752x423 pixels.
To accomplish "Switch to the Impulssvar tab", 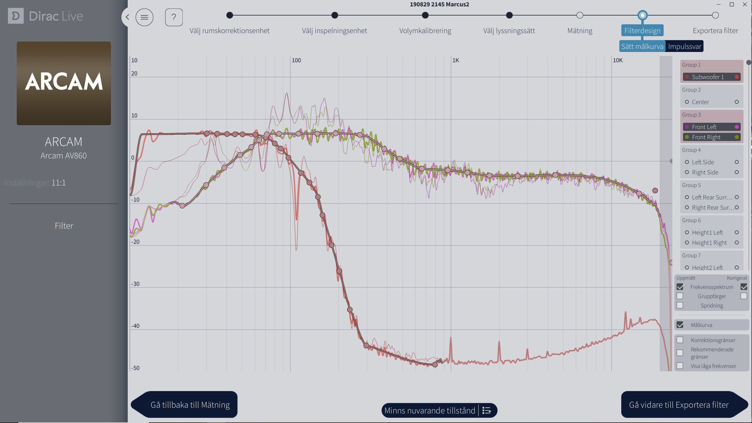I will pos(684,46).
